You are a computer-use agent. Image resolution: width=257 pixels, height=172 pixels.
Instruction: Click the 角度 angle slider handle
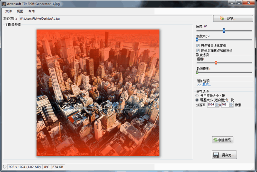tap(224, 31)
